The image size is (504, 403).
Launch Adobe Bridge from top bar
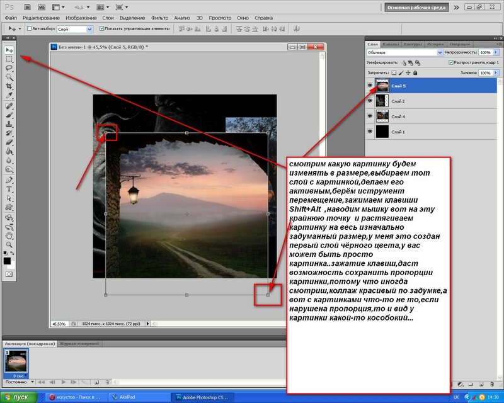click(x=28, y=7)
